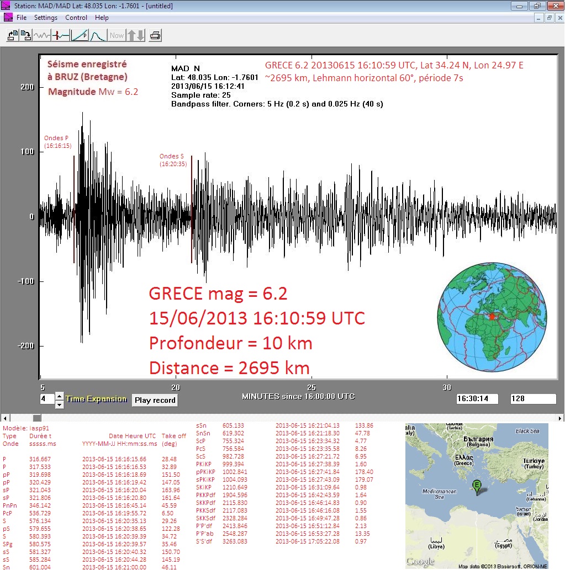Click the horizontal scrollbar right arrow
The height and width of the screenshot is (570, 565).
pyautogui.click(x=561, y=418)
